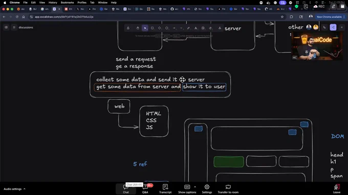This screenshot has height=195, width=348.
Task: Open the Chrome Window menu
Action: [x=102, y=3]
